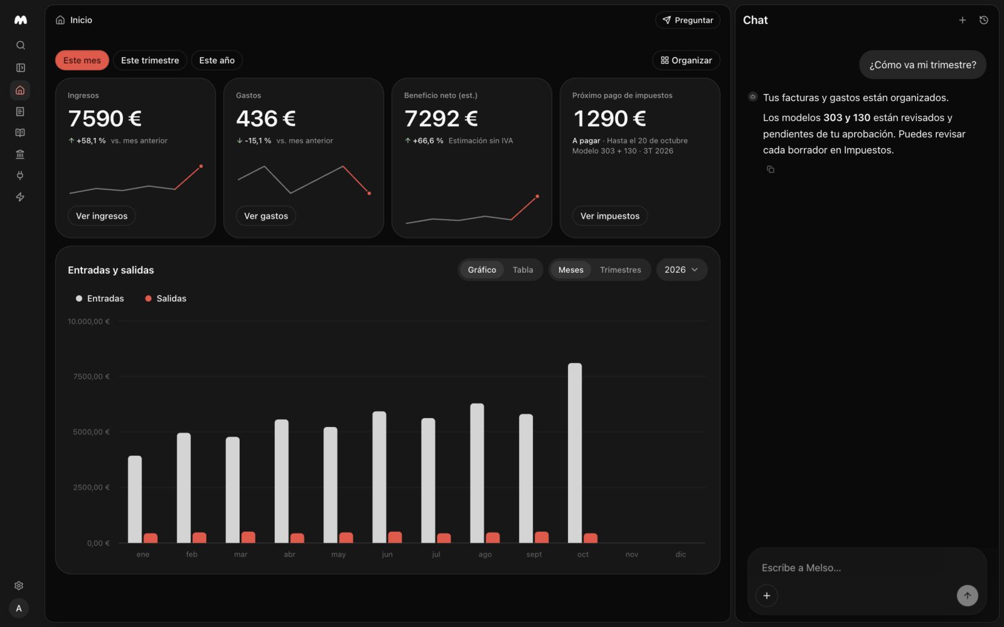The height and width of the screenshot is (627, 1004).
Task: Select the Este año tab
Action: [216, 60]
